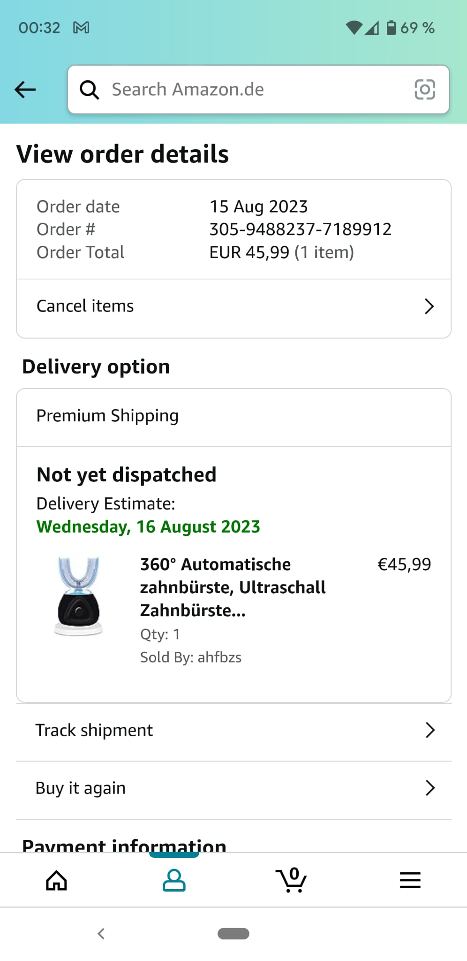The image size is (467, 961).
Task: Open the hamburger menu
Action: tap(410, 880)
